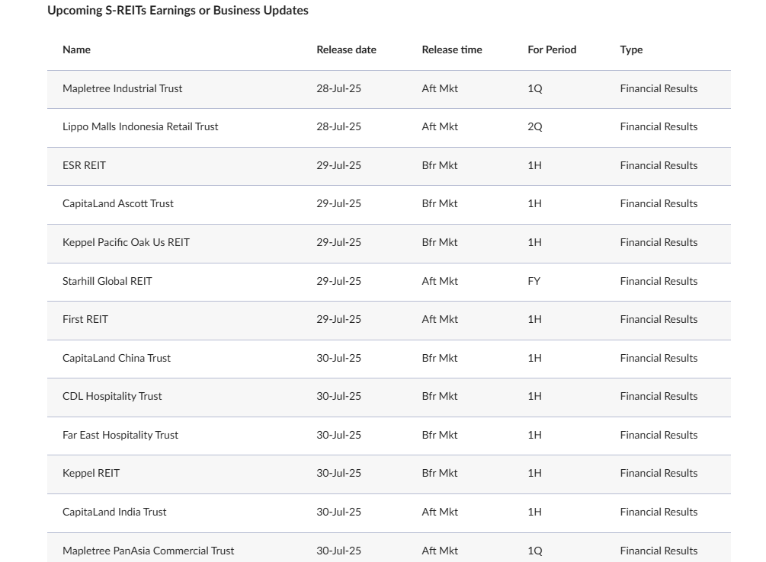Select First REIT in the list

[x=85, y=319]
